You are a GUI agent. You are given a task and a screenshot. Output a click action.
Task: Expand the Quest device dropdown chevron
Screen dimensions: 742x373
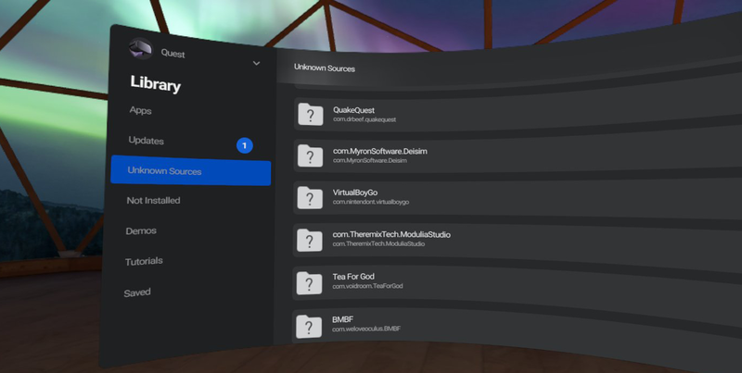(257, 63)
